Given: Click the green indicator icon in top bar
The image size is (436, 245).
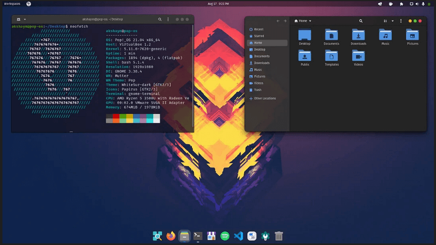Looking at the screenshot, I should (x=429, y=4).
